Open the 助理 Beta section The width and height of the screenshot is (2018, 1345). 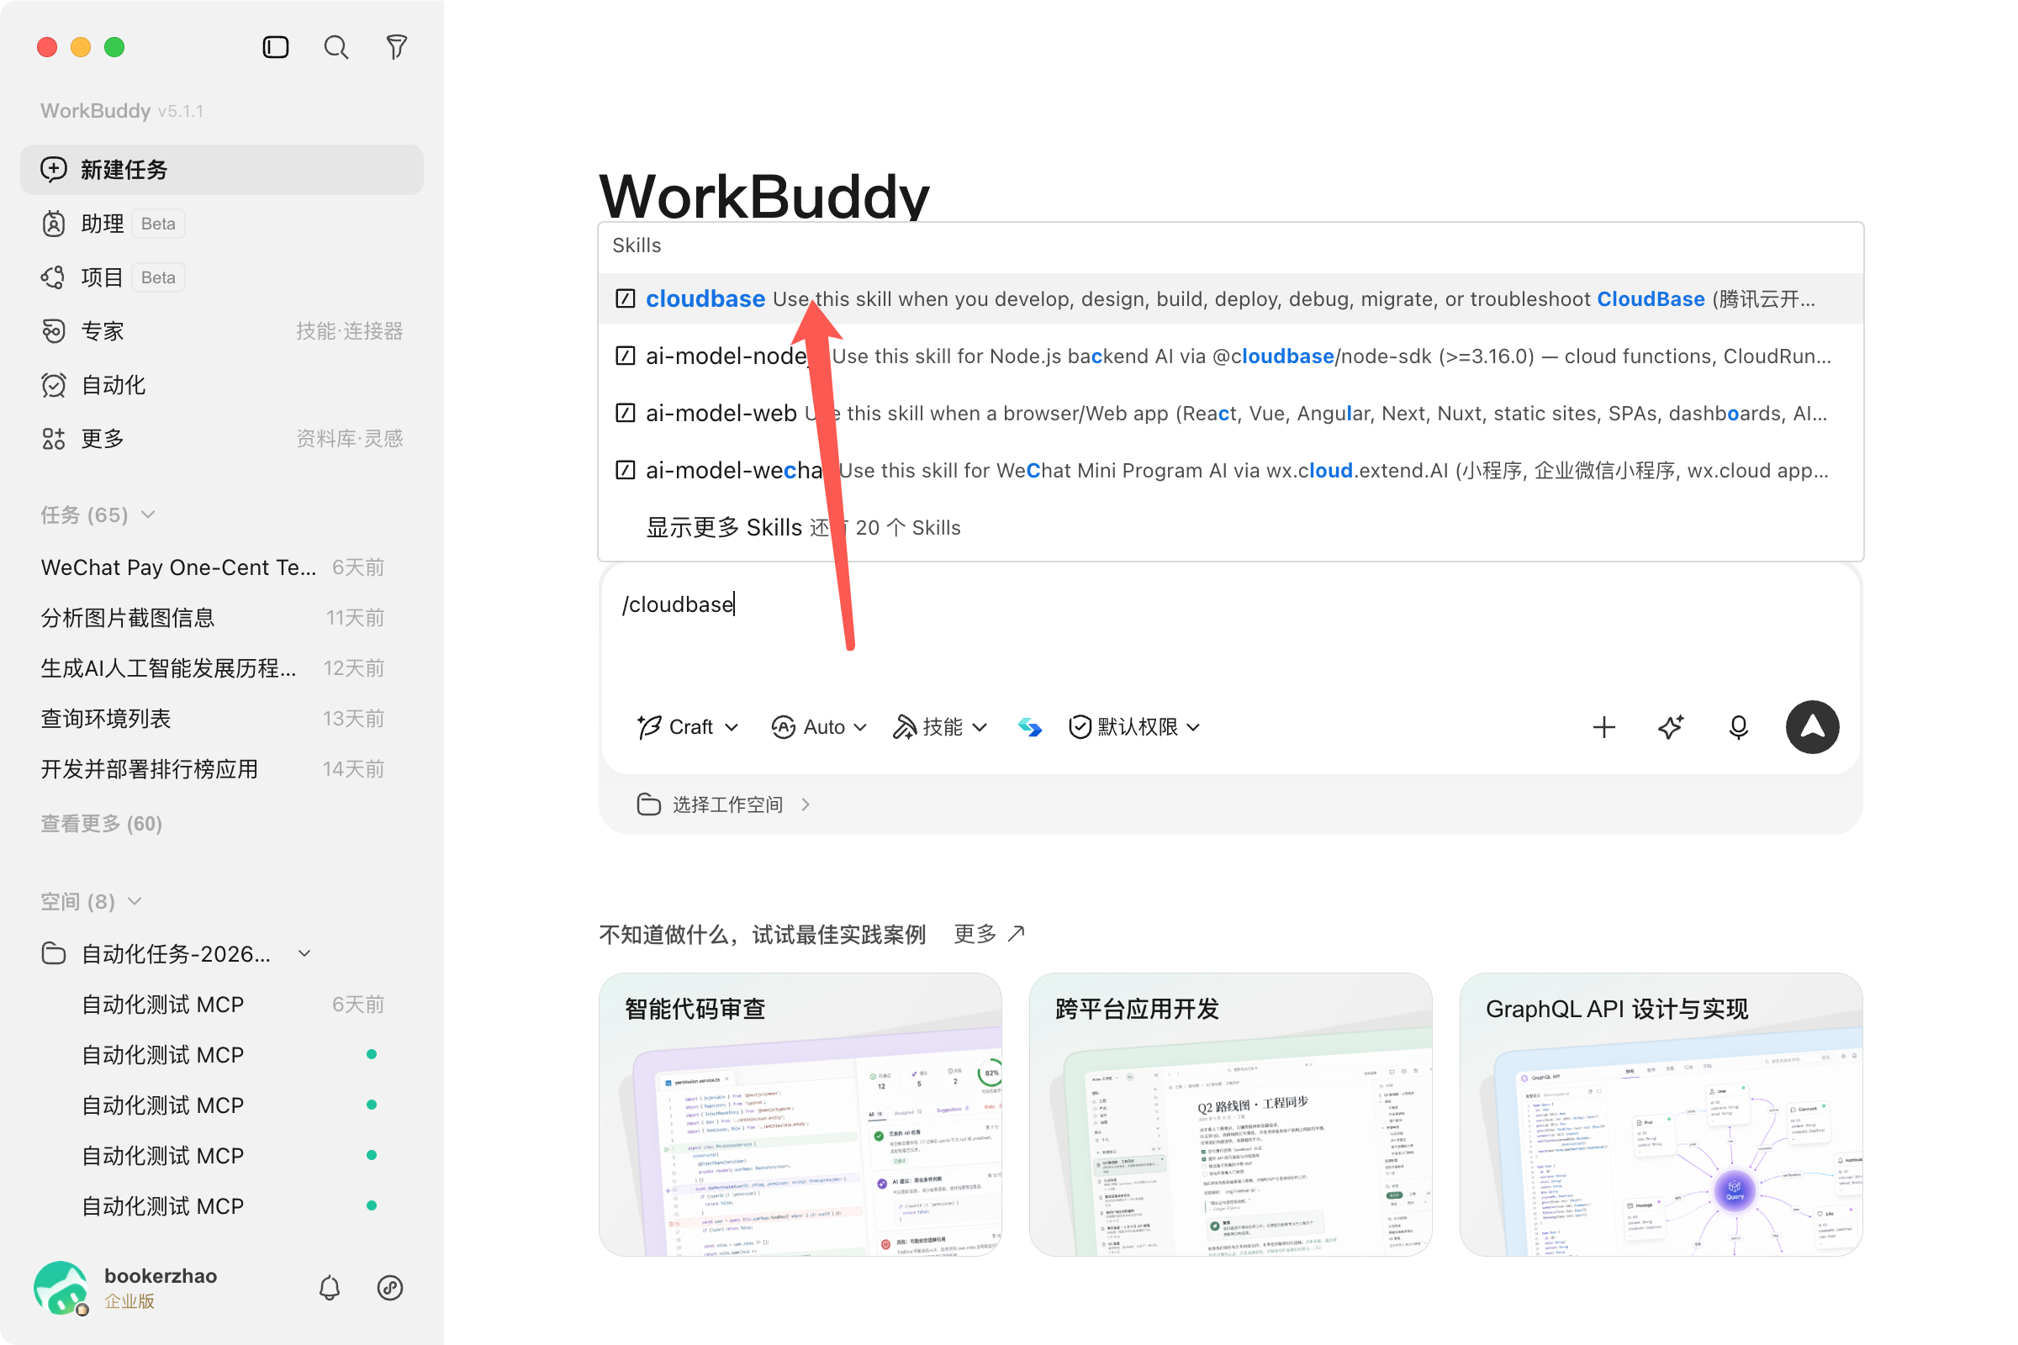[221, 224]
